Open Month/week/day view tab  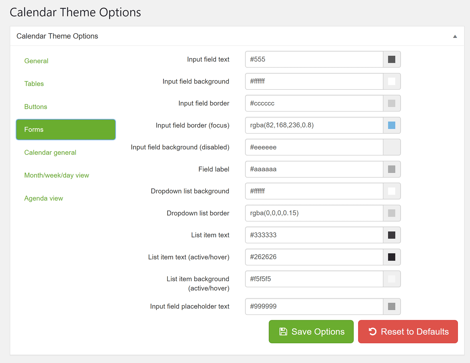[x=57, y=175]
